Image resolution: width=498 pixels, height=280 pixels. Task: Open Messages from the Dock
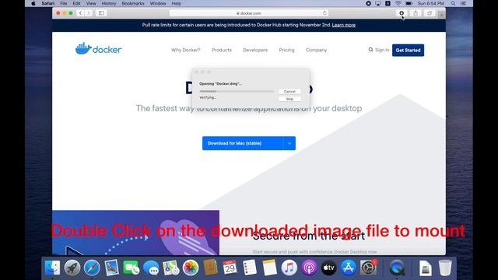151,268
